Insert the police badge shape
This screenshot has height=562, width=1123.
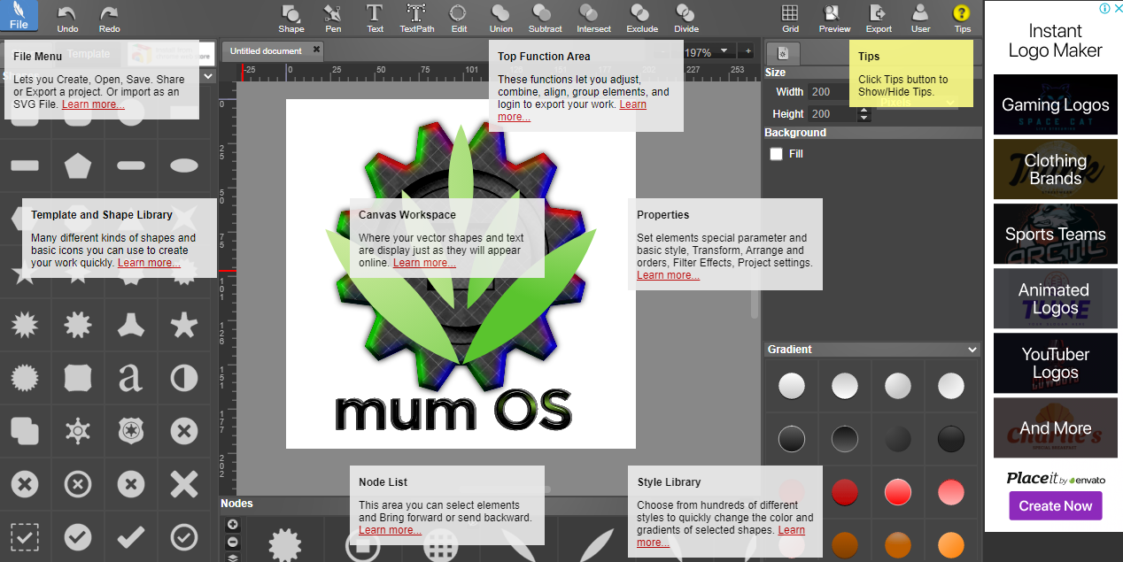131,431
